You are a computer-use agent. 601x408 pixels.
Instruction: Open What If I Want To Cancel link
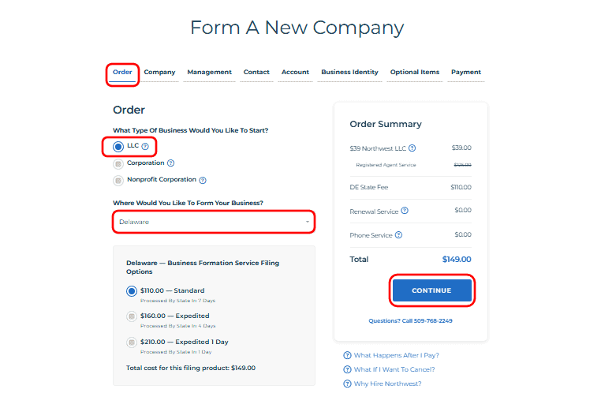point(394,369)
